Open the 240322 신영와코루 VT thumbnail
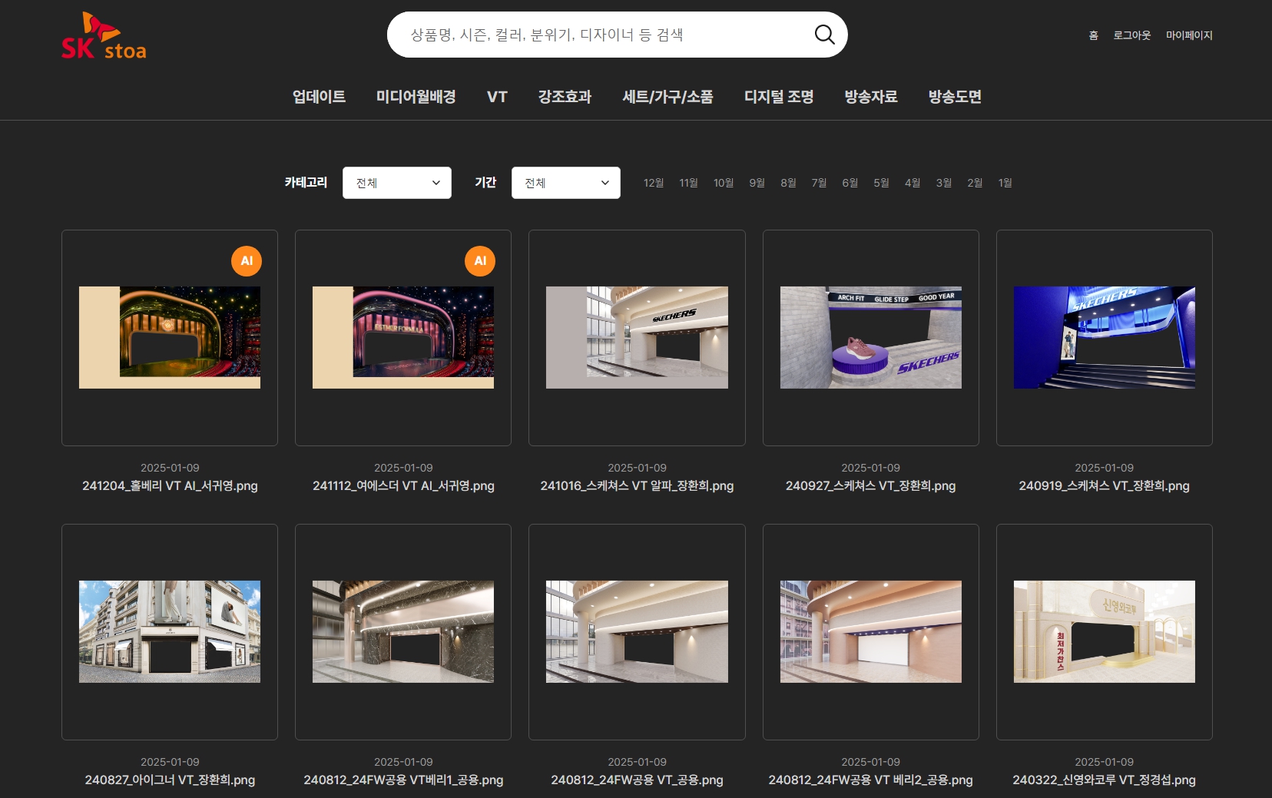1272x798 pixels. (1104, 631)
